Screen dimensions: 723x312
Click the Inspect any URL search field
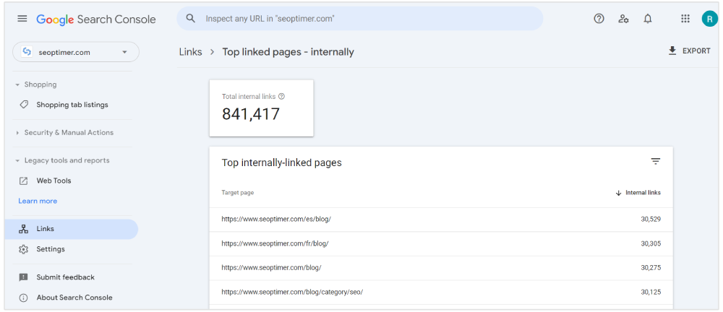(x=359, y=19)
